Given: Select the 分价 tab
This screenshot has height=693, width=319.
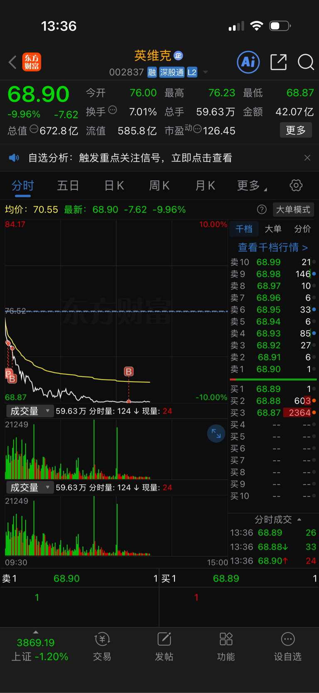Looking at the screenshot, I should pos(302,229).
